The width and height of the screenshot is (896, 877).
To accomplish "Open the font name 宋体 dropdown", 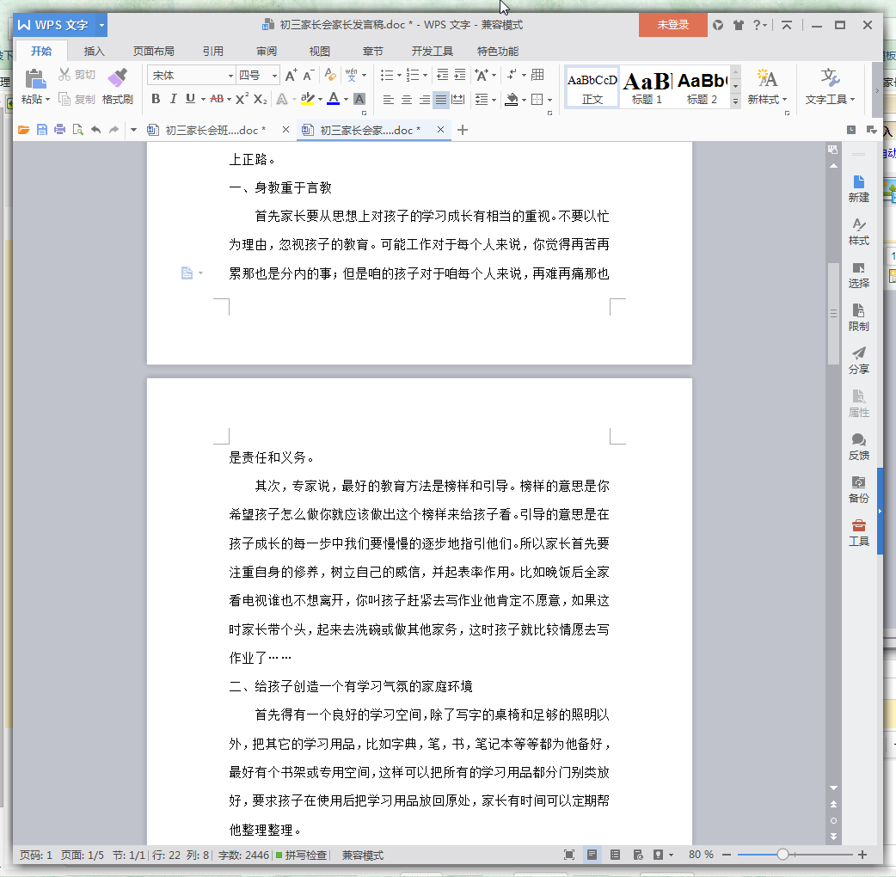I will pyautogui.click(x=230, y=76).
